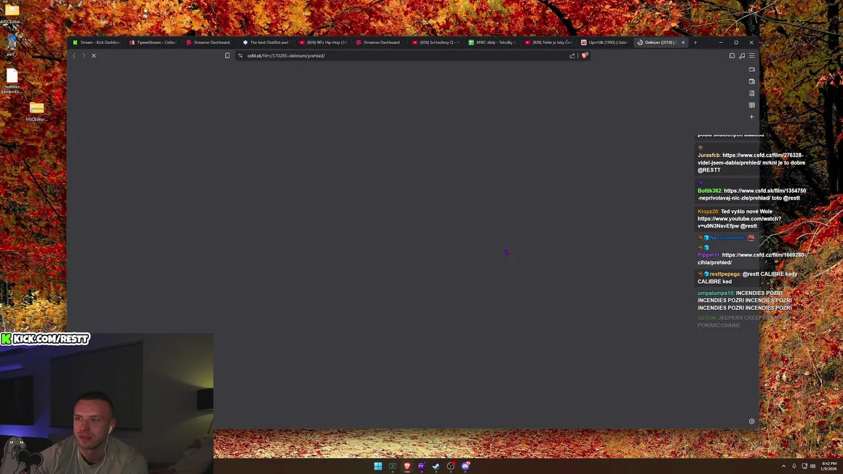Open Pippin11's csfd.cz cihla link
The width and height of the screenshot is (843, 474).
(751, 258)
